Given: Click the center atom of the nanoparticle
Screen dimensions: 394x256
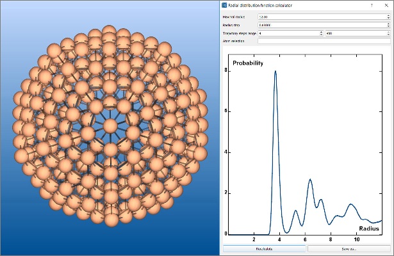Looking at the screenshot, I should [110, 125].
